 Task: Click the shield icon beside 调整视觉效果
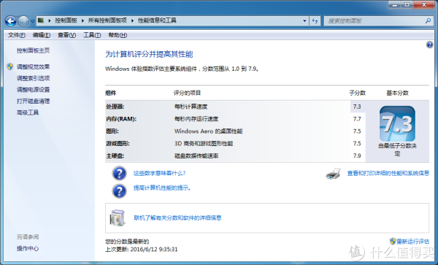(10, 66)
